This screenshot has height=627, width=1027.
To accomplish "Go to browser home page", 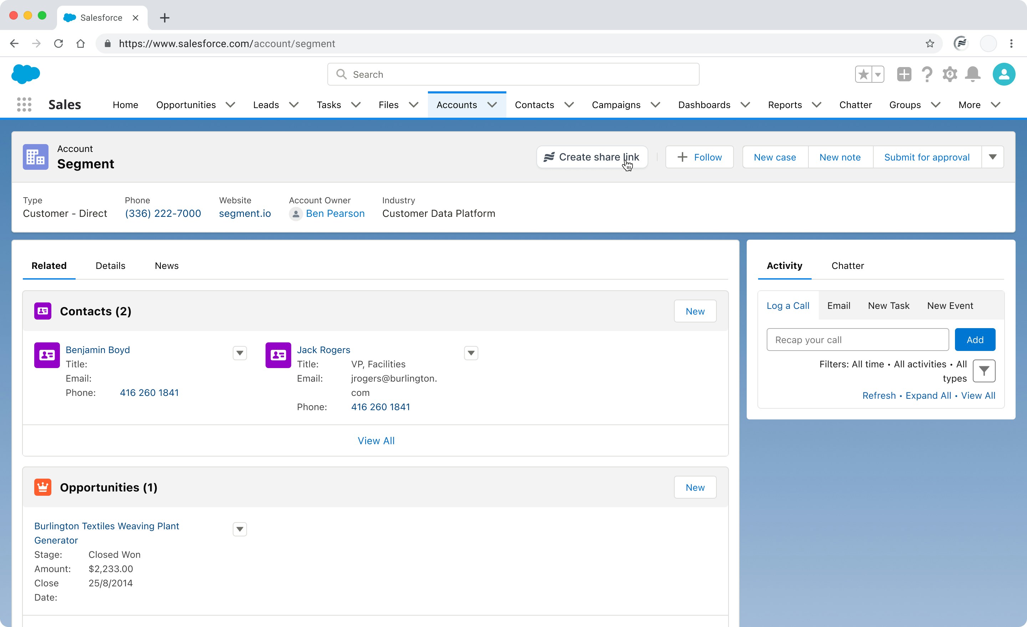I will [81, 44].
